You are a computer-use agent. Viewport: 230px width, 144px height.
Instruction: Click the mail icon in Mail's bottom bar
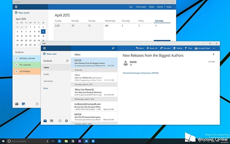[45, 121]
